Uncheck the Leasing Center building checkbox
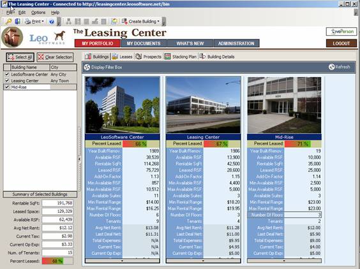Viewport: 360px width, 269px height. click(7, 81)
